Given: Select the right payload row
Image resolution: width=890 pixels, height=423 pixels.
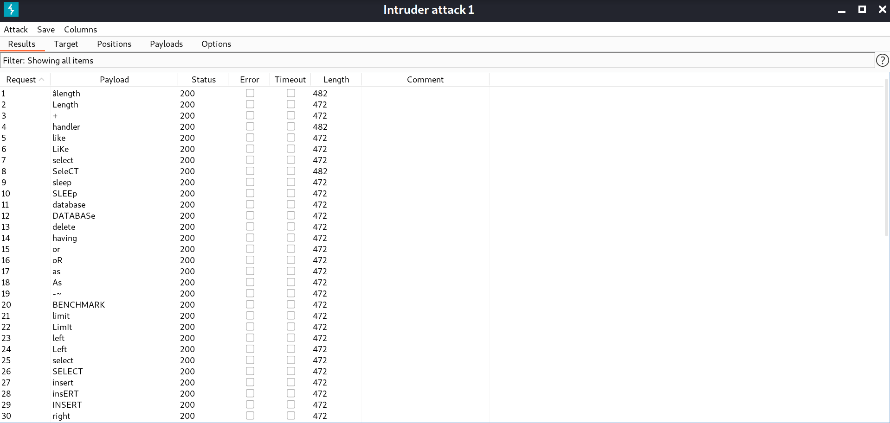Looking at the screenshot, I should coord(61,416).
